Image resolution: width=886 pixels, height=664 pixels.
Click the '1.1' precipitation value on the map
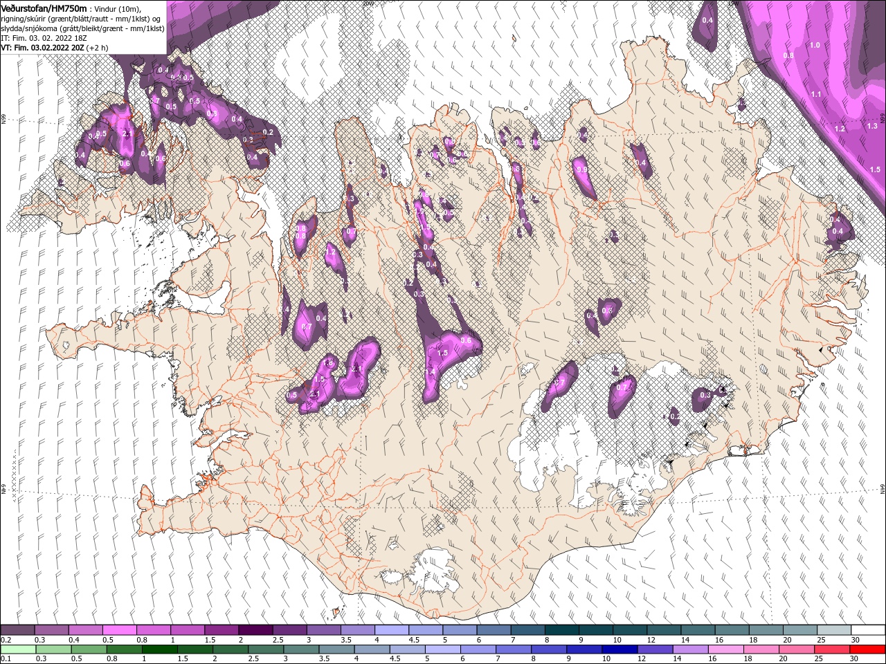tap(816, 94)
